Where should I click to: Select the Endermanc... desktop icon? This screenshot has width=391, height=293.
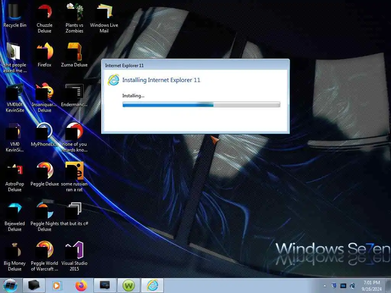pyautogui.click(x=74, y=94)
